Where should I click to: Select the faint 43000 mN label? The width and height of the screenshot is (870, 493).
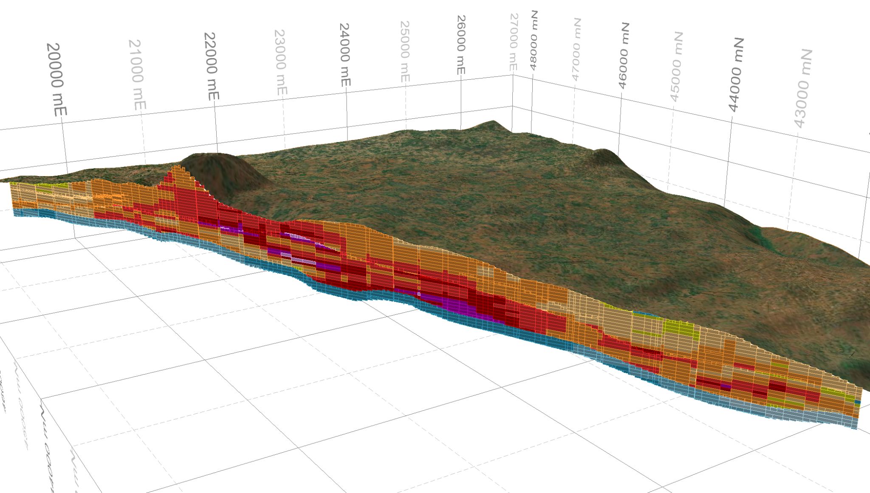click(803, 88)
